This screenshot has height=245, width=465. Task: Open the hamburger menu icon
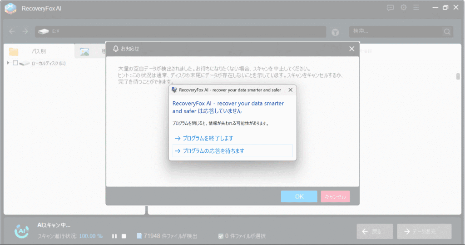416,7
